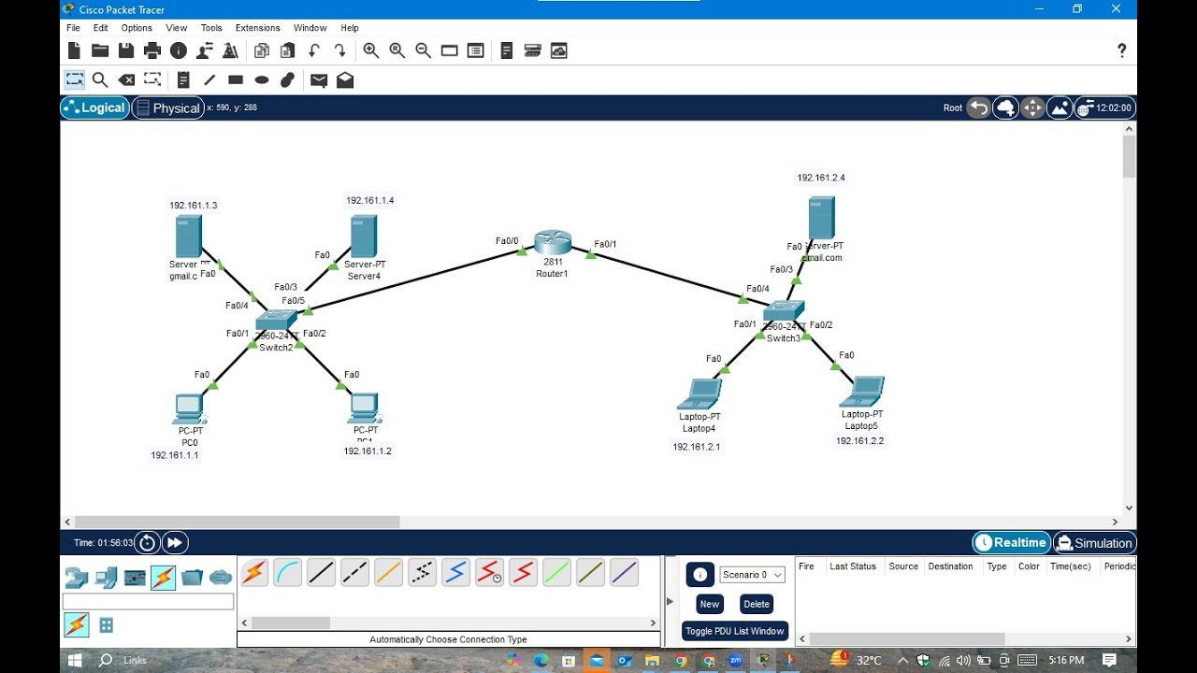Click the workspace vertical scrollbar thumb
This screenshot has height=673, width=1197.
click(x=1129, y=156)
